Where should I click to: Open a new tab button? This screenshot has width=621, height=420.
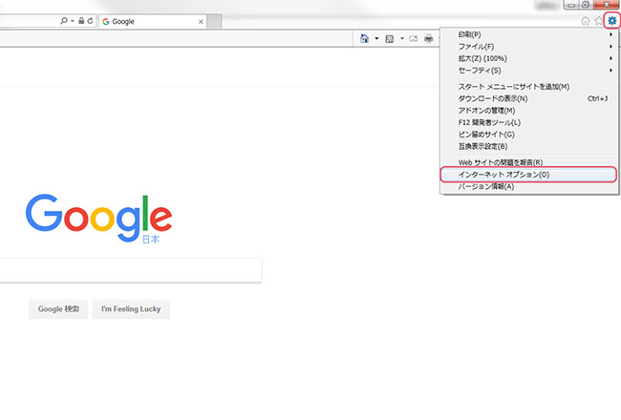click(x=214, y=22)
